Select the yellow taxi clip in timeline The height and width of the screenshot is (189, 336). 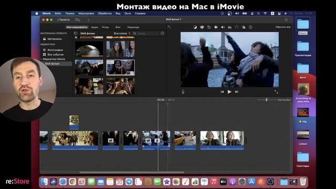pyautogui.click(x=185, y=140)
